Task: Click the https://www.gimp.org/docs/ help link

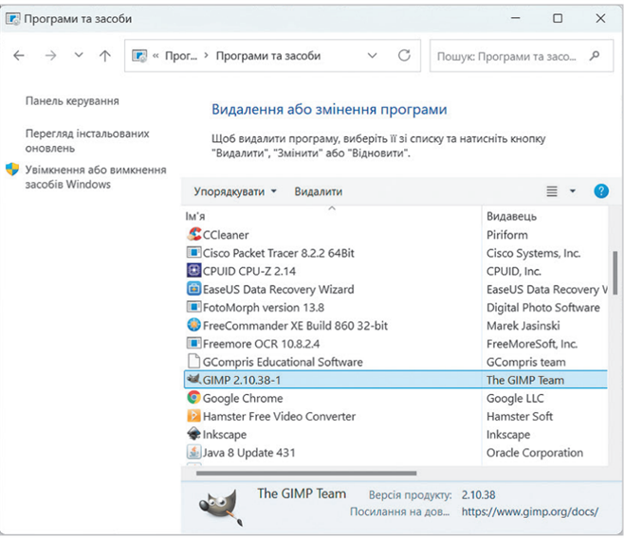Action: 530,511
